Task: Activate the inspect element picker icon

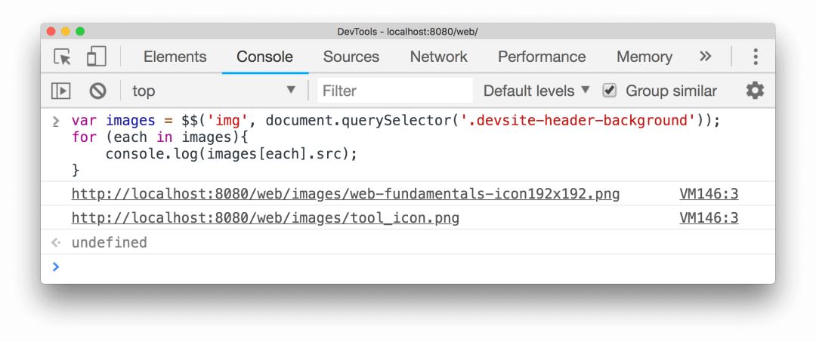Action: [63, 57]
